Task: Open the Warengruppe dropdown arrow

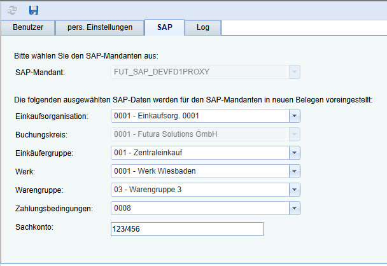Action: click(x=294, y=190)
